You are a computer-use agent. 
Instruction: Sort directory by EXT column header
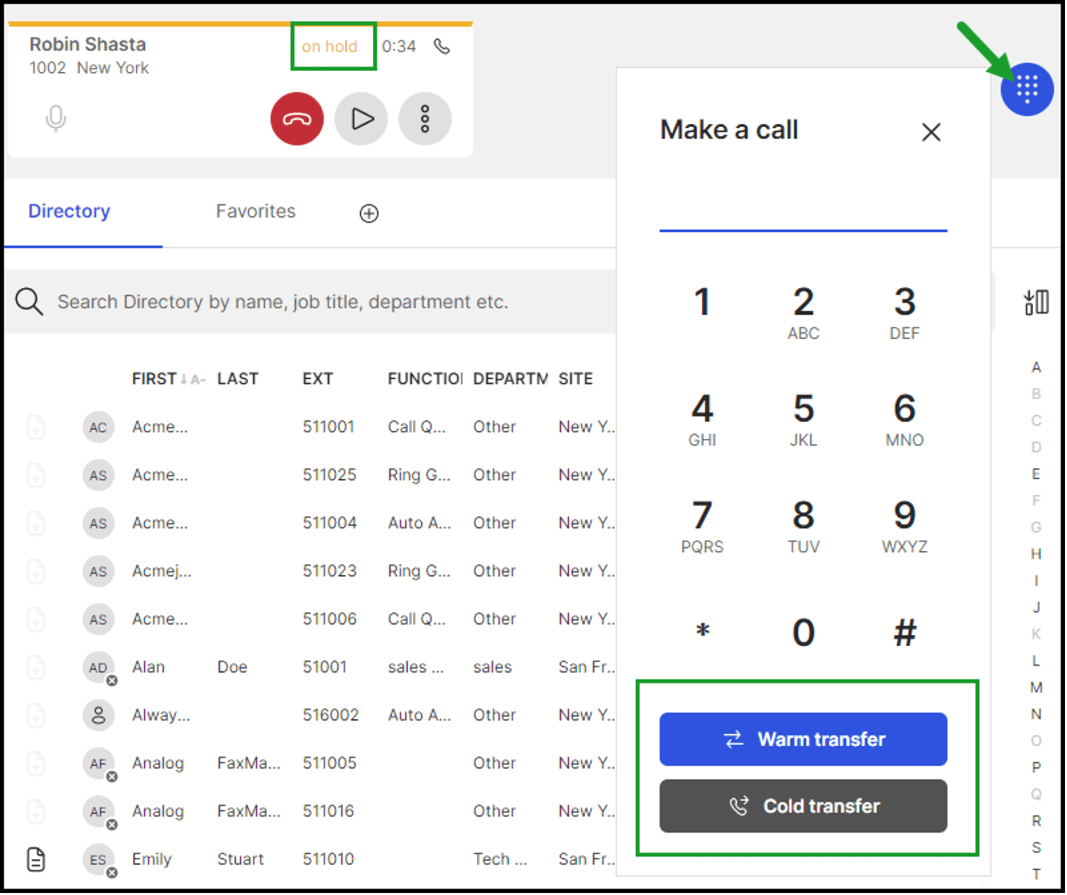(x=317, y=378)
